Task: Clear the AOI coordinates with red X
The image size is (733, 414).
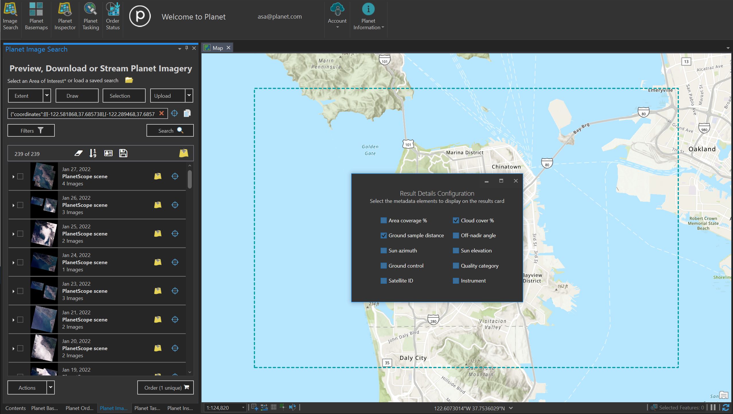Action: tap(162, 113)
